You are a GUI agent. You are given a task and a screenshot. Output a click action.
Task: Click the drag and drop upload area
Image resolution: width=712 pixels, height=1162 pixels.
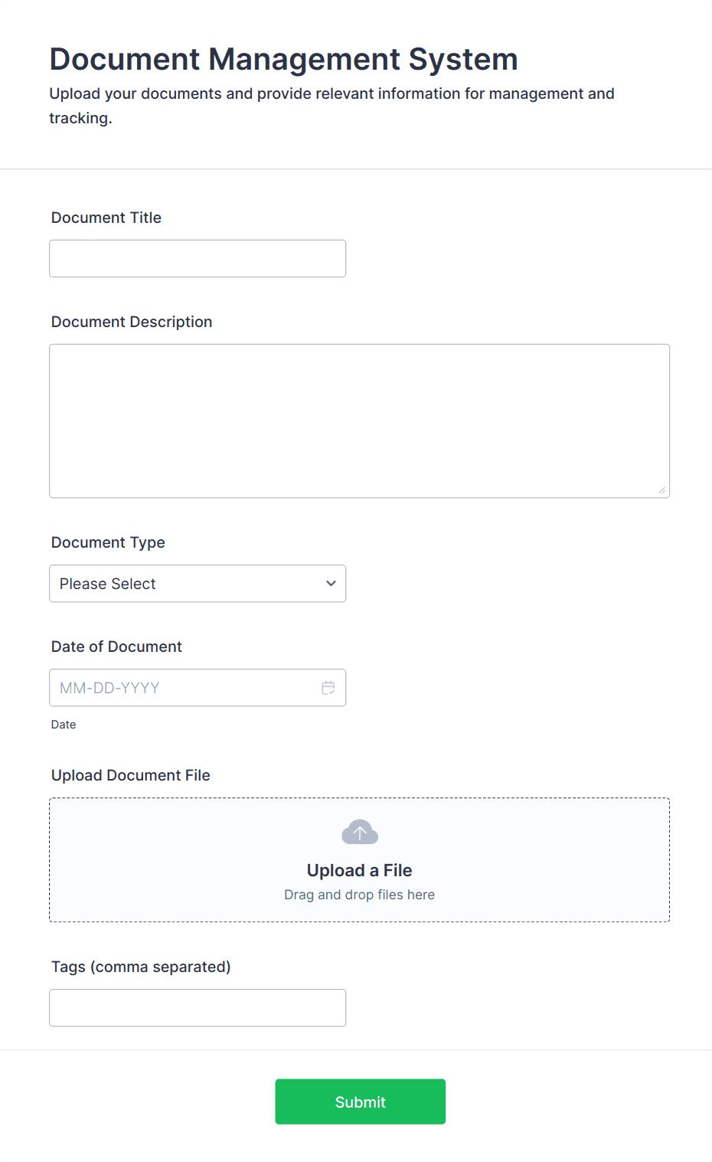pos(359,859)
